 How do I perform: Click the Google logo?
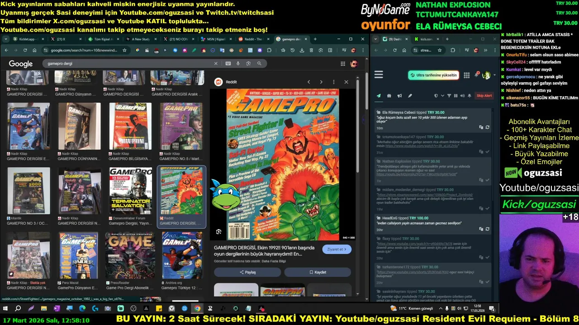coord(21,64)
